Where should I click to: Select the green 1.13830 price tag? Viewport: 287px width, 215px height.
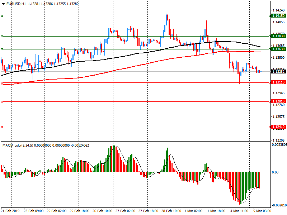(278, 36)
